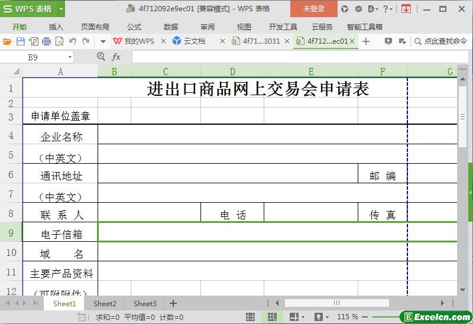473x324 pixels.
Task: Open a new document tab with plus
Action: [366, 41]
